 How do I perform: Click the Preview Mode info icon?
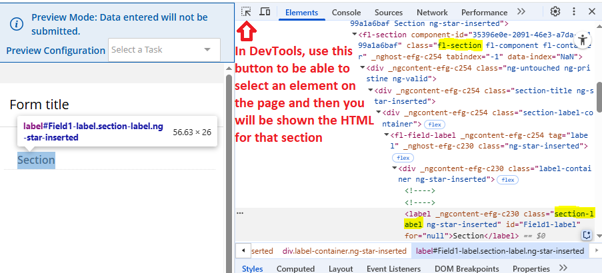[x=18, y=24]
